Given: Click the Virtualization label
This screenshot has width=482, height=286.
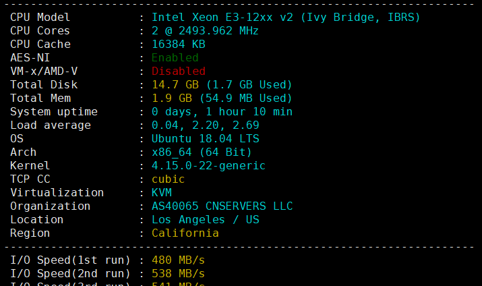Looking at the screenshot, I should pos(57,193).
